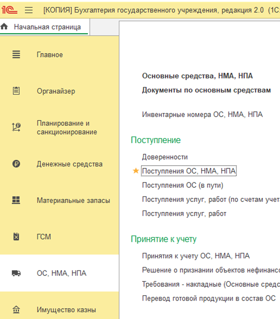
Task: Click the Главное list icon
Action: point(16,55)
